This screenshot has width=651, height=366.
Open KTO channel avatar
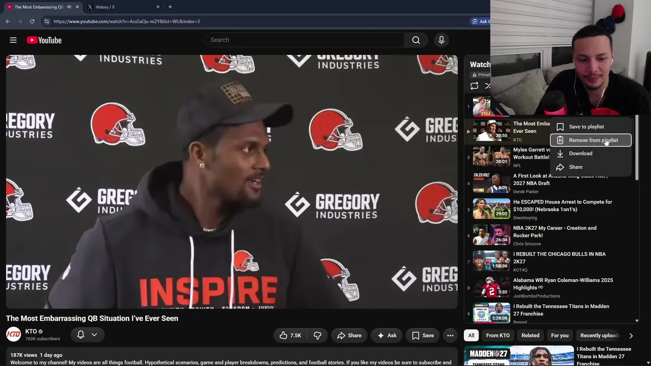coord(14,334)
